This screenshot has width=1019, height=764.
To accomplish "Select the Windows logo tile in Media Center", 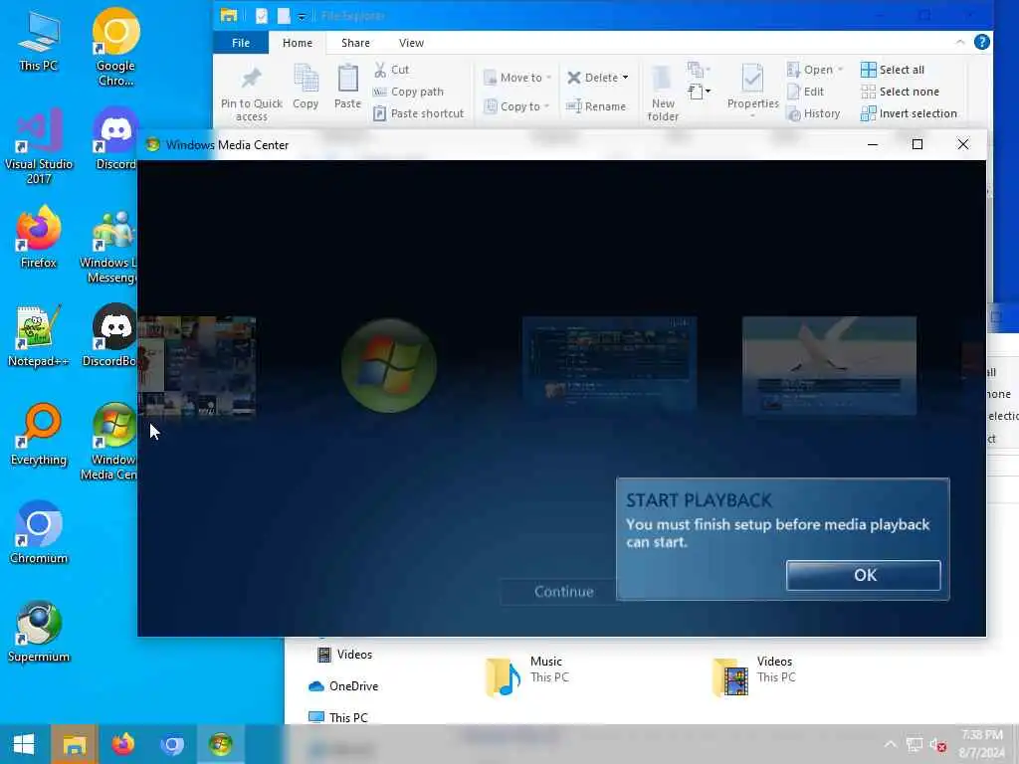I will point(389,365).
